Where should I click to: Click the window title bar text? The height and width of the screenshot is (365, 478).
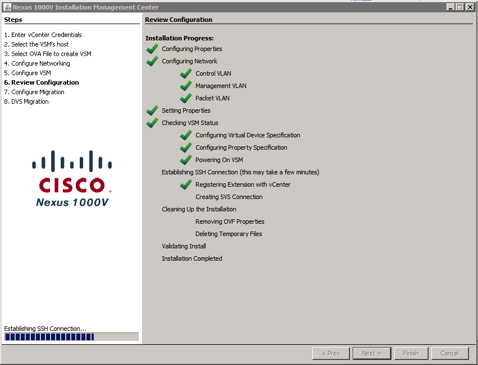[x=86, y=7]
